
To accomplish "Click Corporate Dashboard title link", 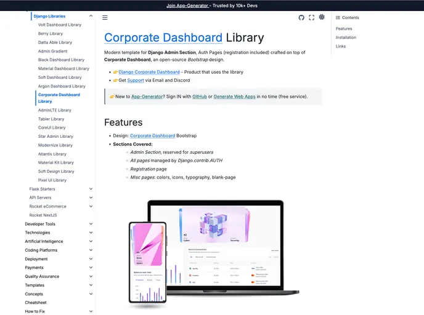I will tap(163, 38).
